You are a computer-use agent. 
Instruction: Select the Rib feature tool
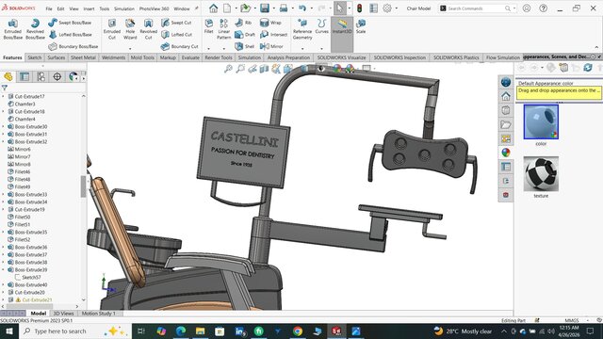(x=243, y=23)
